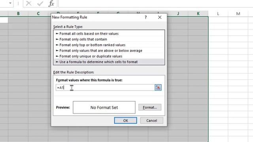The image size is (253, 142).
Task: Select column J header
Action: pos(178,14)
